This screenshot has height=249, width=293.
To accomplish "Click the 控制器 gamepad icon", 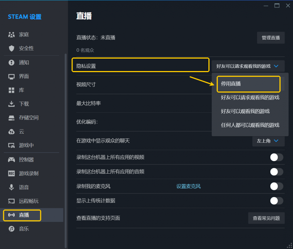I will point(11,160).
